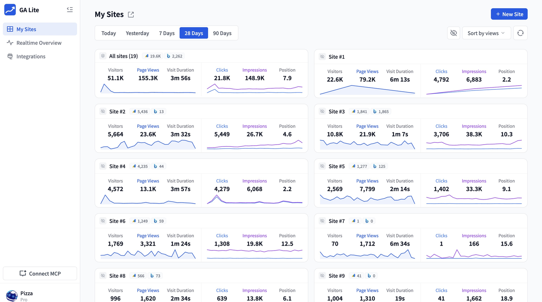Click Site #9 Google badge showing 41
The height and width of the screenshot is (302, 542).
coord(356,276)
